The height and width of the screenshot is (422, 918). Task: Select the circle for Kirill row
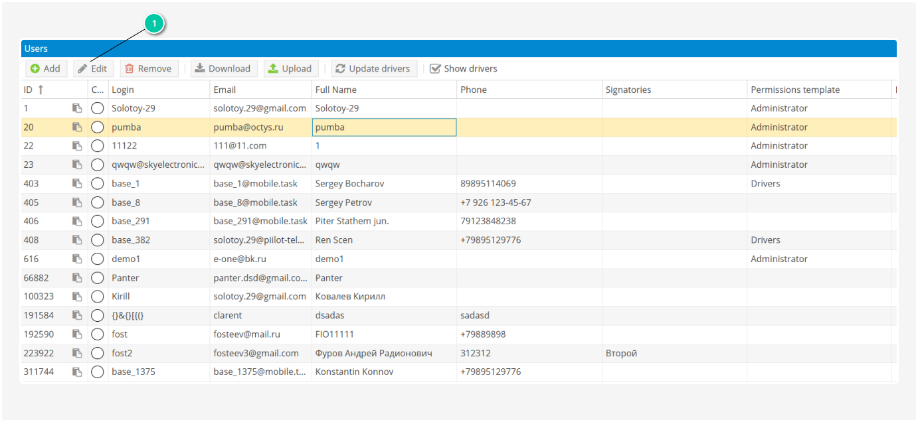pos(98,297)
